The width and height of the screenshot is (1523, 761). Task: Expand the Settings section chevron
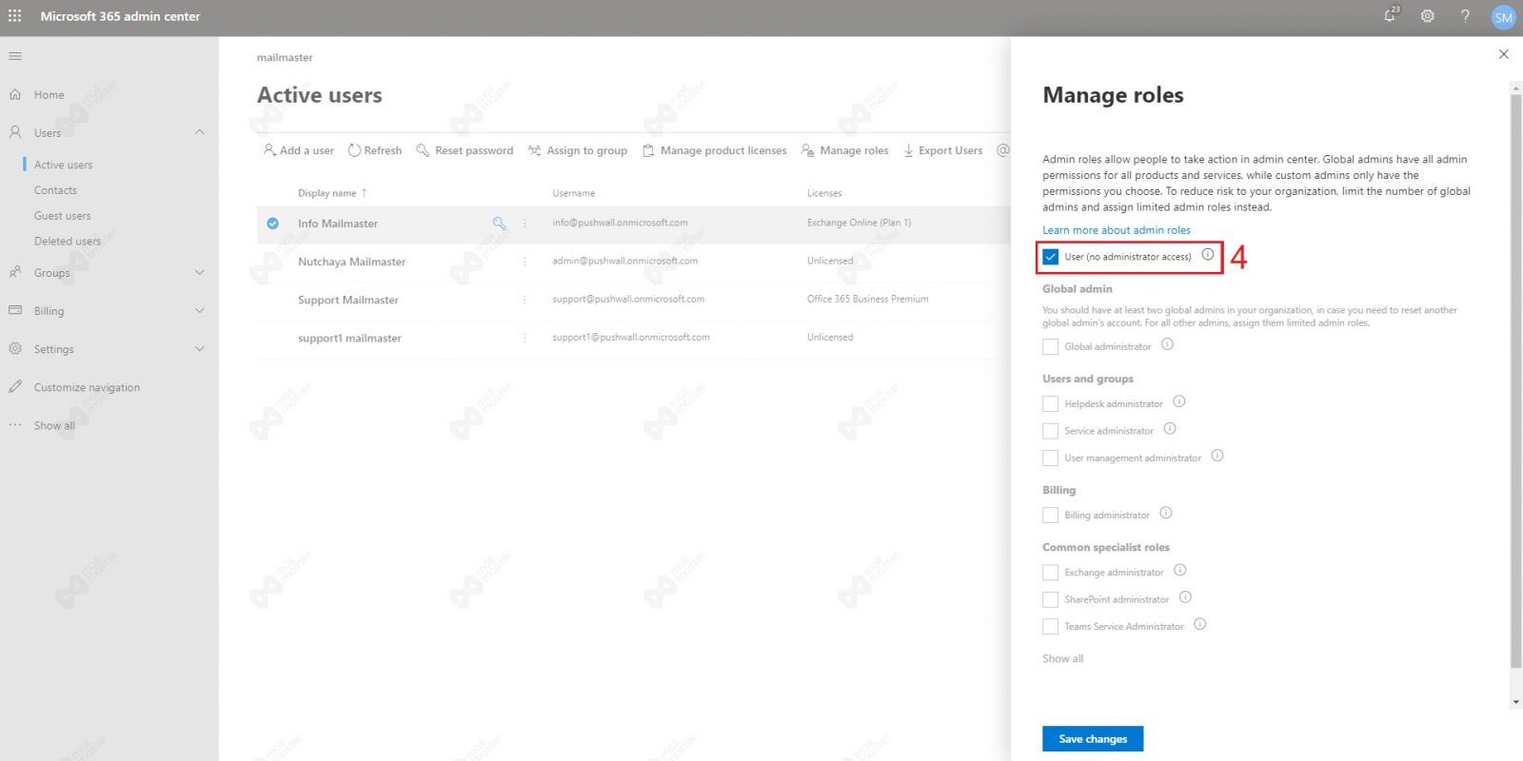pyautogui.click(x=199, y=348)
